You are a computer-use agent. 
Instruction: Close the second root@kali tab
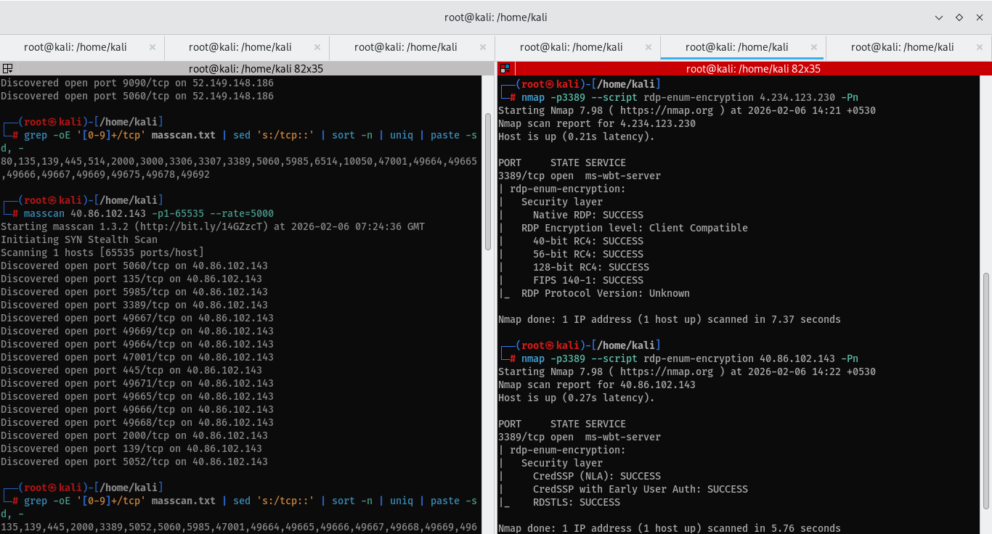coord(317,47)
